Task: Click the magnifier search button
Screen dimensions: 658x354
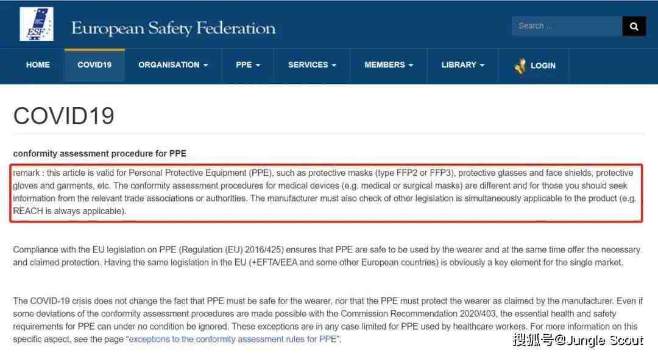Action: (634, 26)
